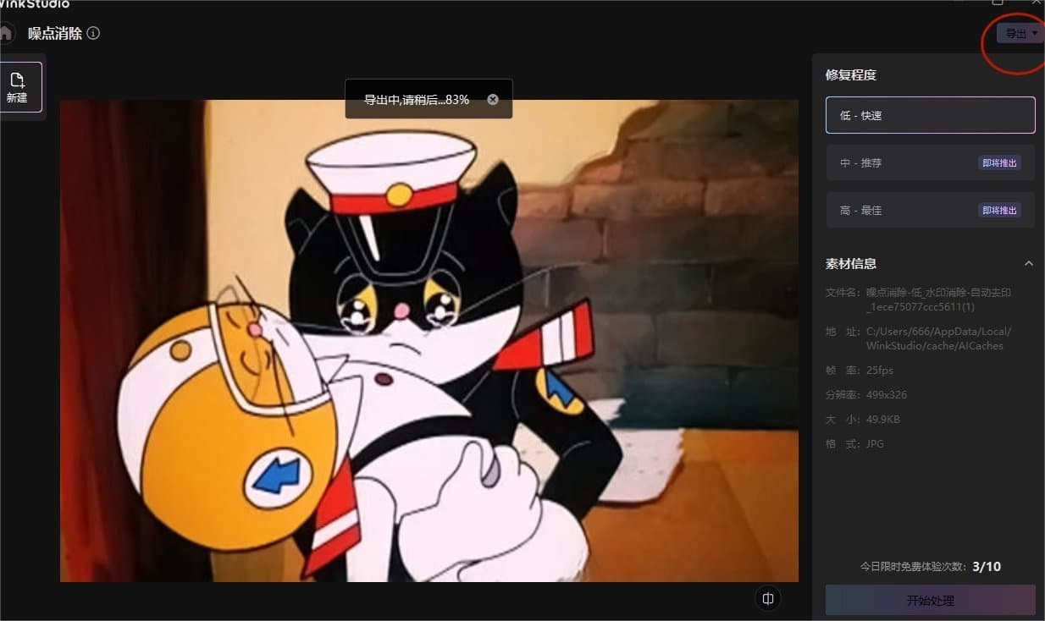Screen dimensions: 1045x621
Task: Cancel the export using the toast's X icon
Action: [493, 100]
